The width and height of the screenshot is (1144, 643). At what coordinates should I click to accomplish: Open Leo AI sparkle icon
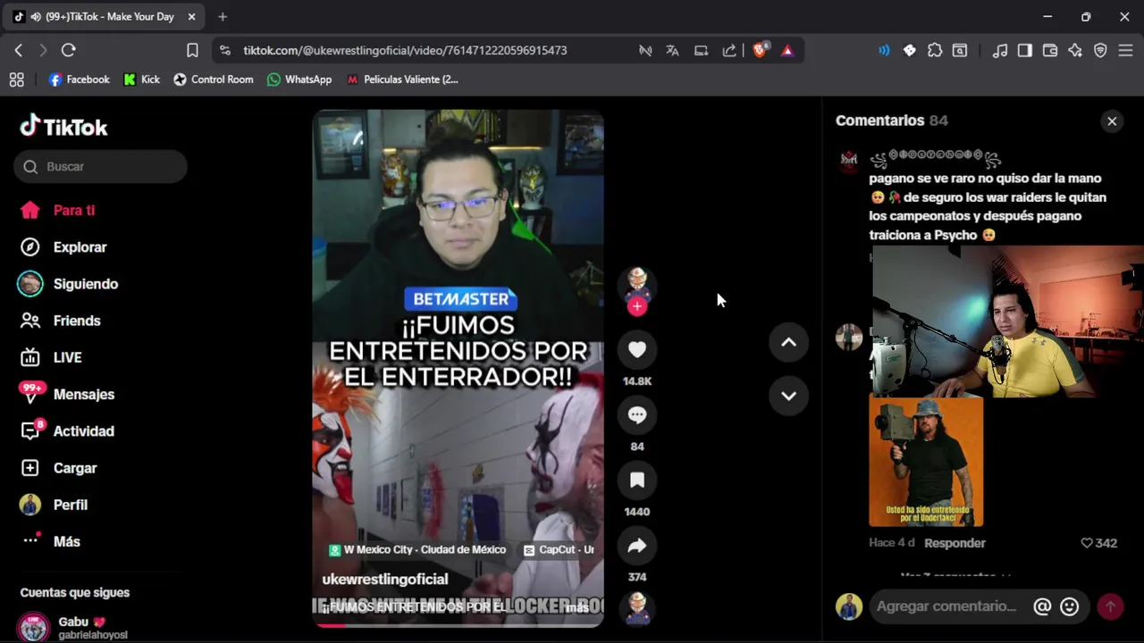tap(1075, 50)
